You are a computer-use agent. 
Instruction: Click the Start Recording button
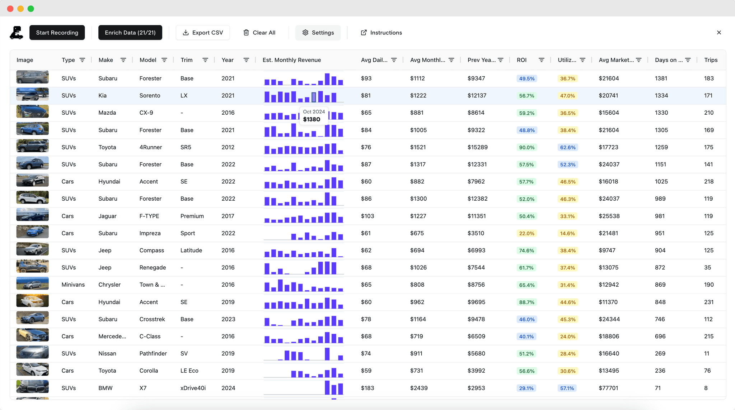click(57, 32)
